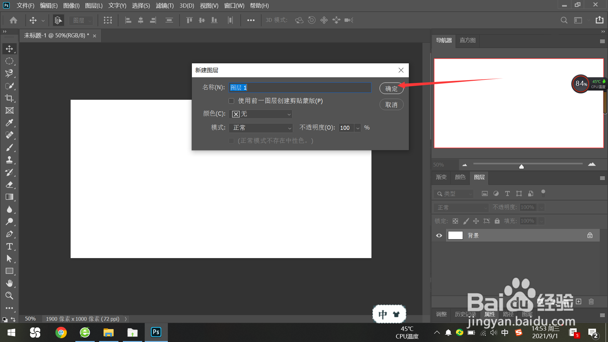Viewport: 608px width, 342px height.
Task: Open the 模式 blend mode dropdown
Action: point(260,128)
